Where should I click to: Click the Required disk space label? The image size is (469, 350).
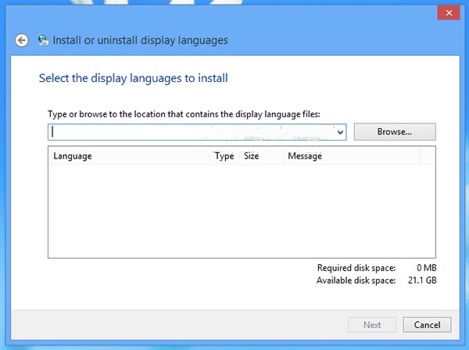tap(356, 268)
